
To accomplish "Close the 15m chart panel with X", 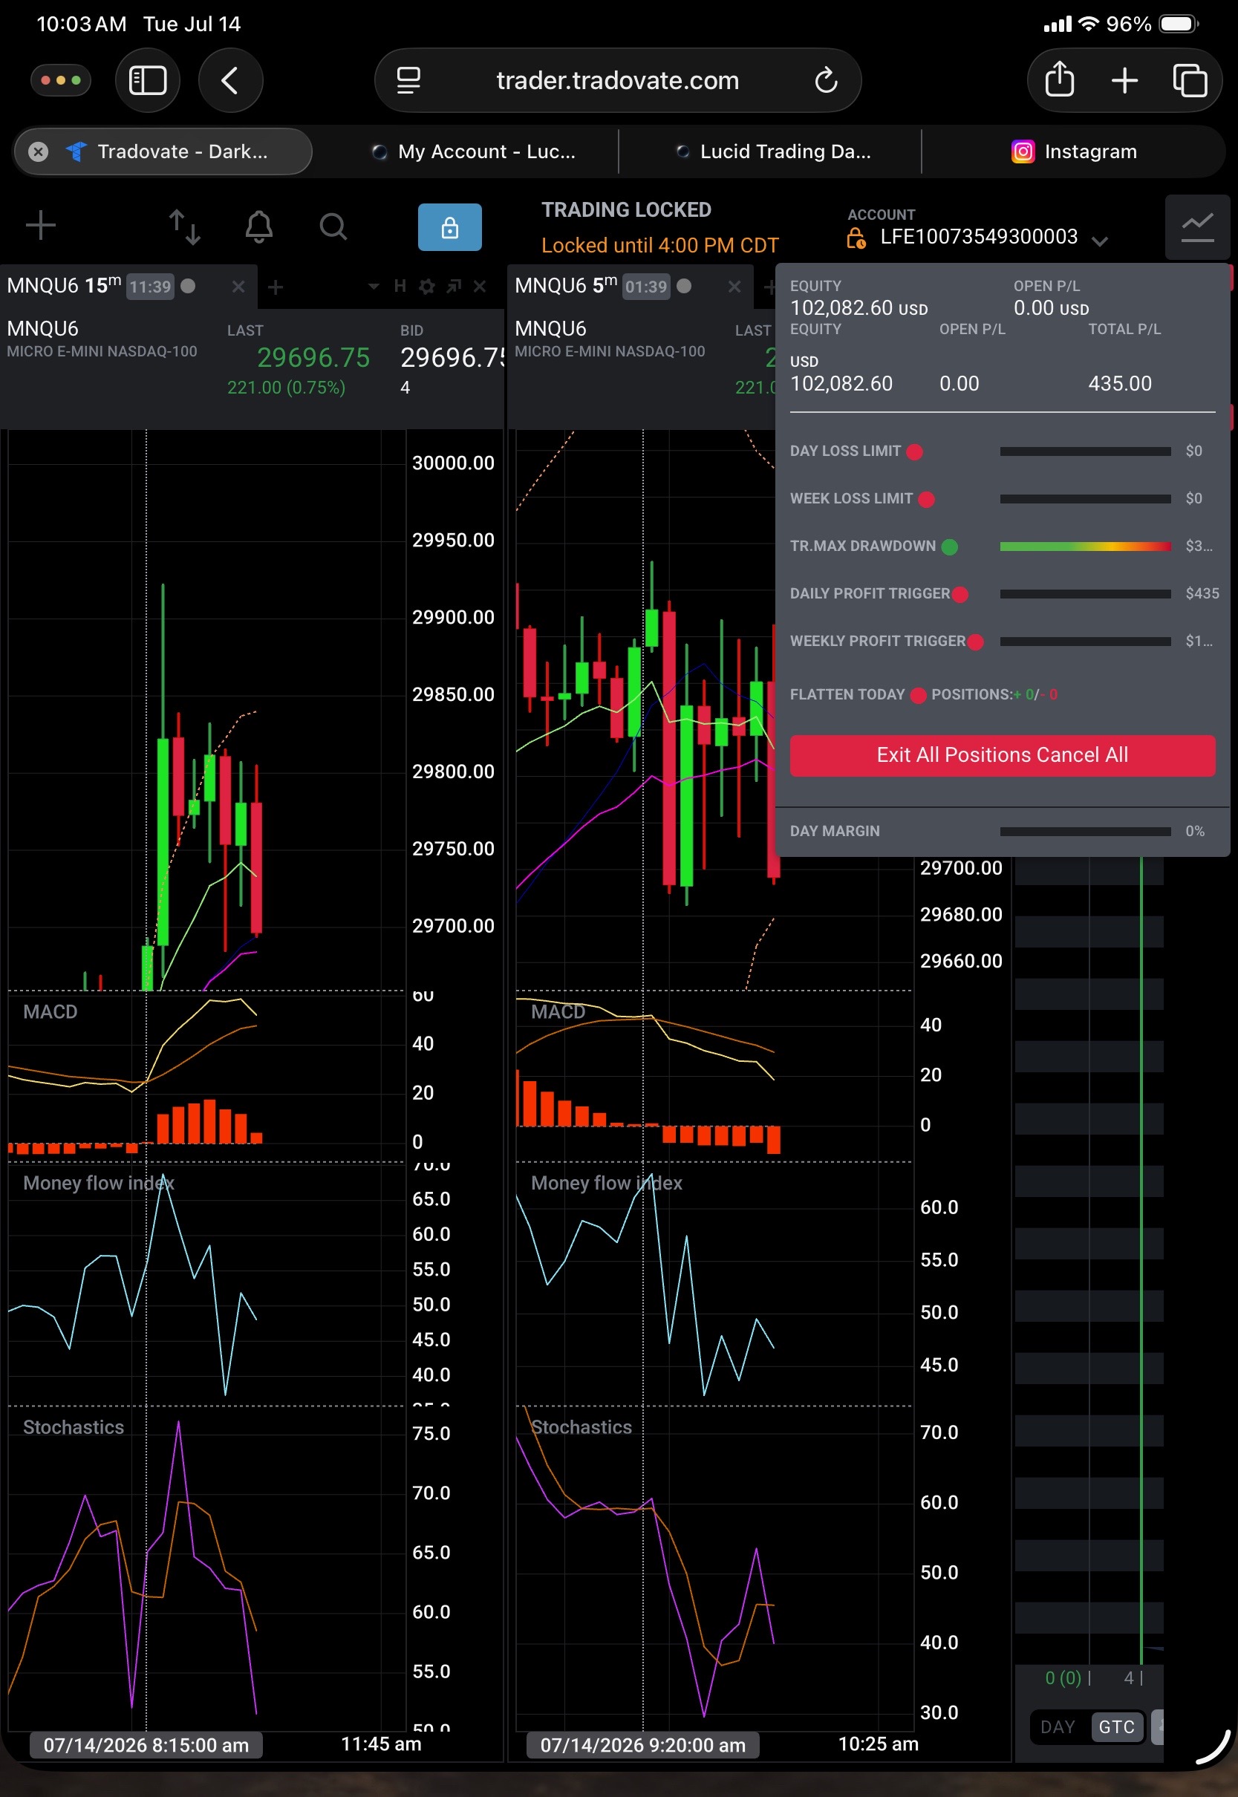I will coord(480,286).
